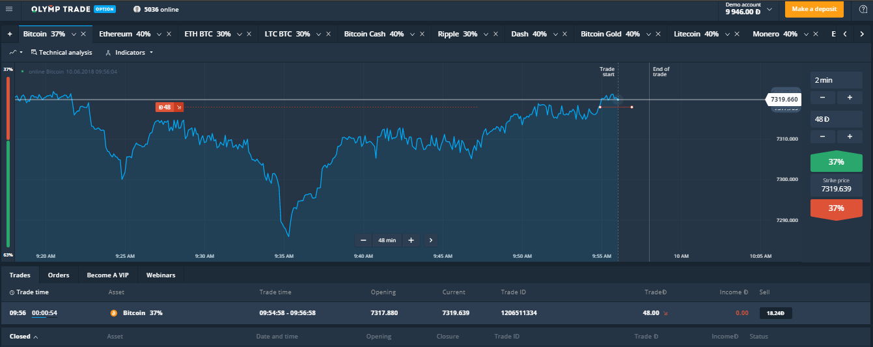Image resolution: width=873 pixels, height=347 pixels.
Task: Open Technical analysis tool
Action: coord(61,52)
